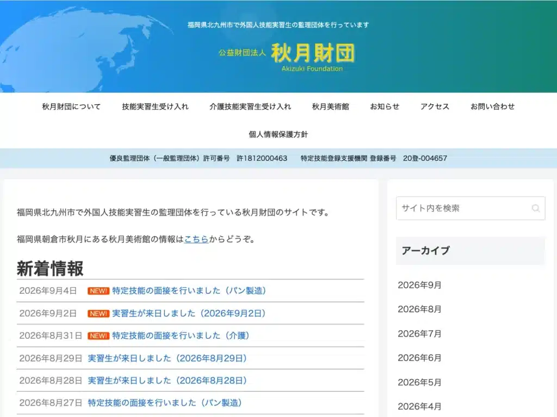
Task: Open the 2026年7月 archive
Action: [419, 334]
